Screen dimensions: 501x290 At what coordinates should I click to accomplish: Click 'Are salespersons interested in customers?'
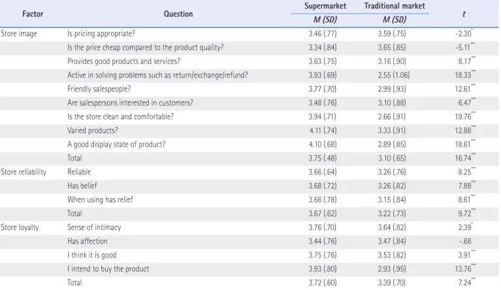point(130,102)
